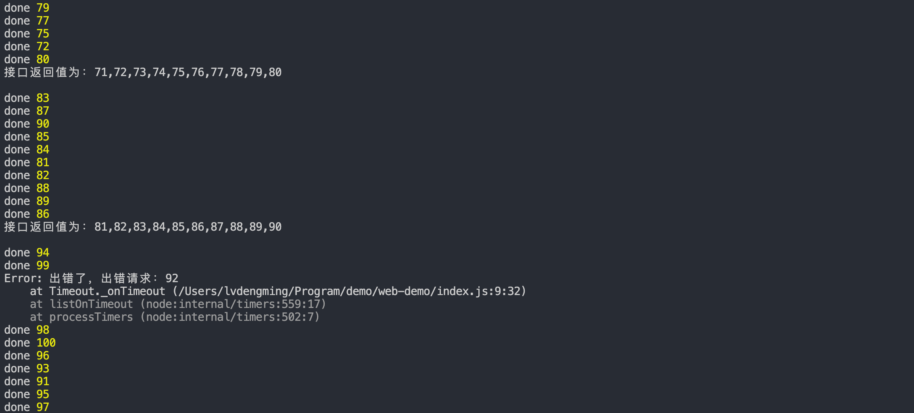Click the 'listOnTimeout' function name
This screenshot has width=914, height=413.
pyautogui.click(x=91, y=304)
